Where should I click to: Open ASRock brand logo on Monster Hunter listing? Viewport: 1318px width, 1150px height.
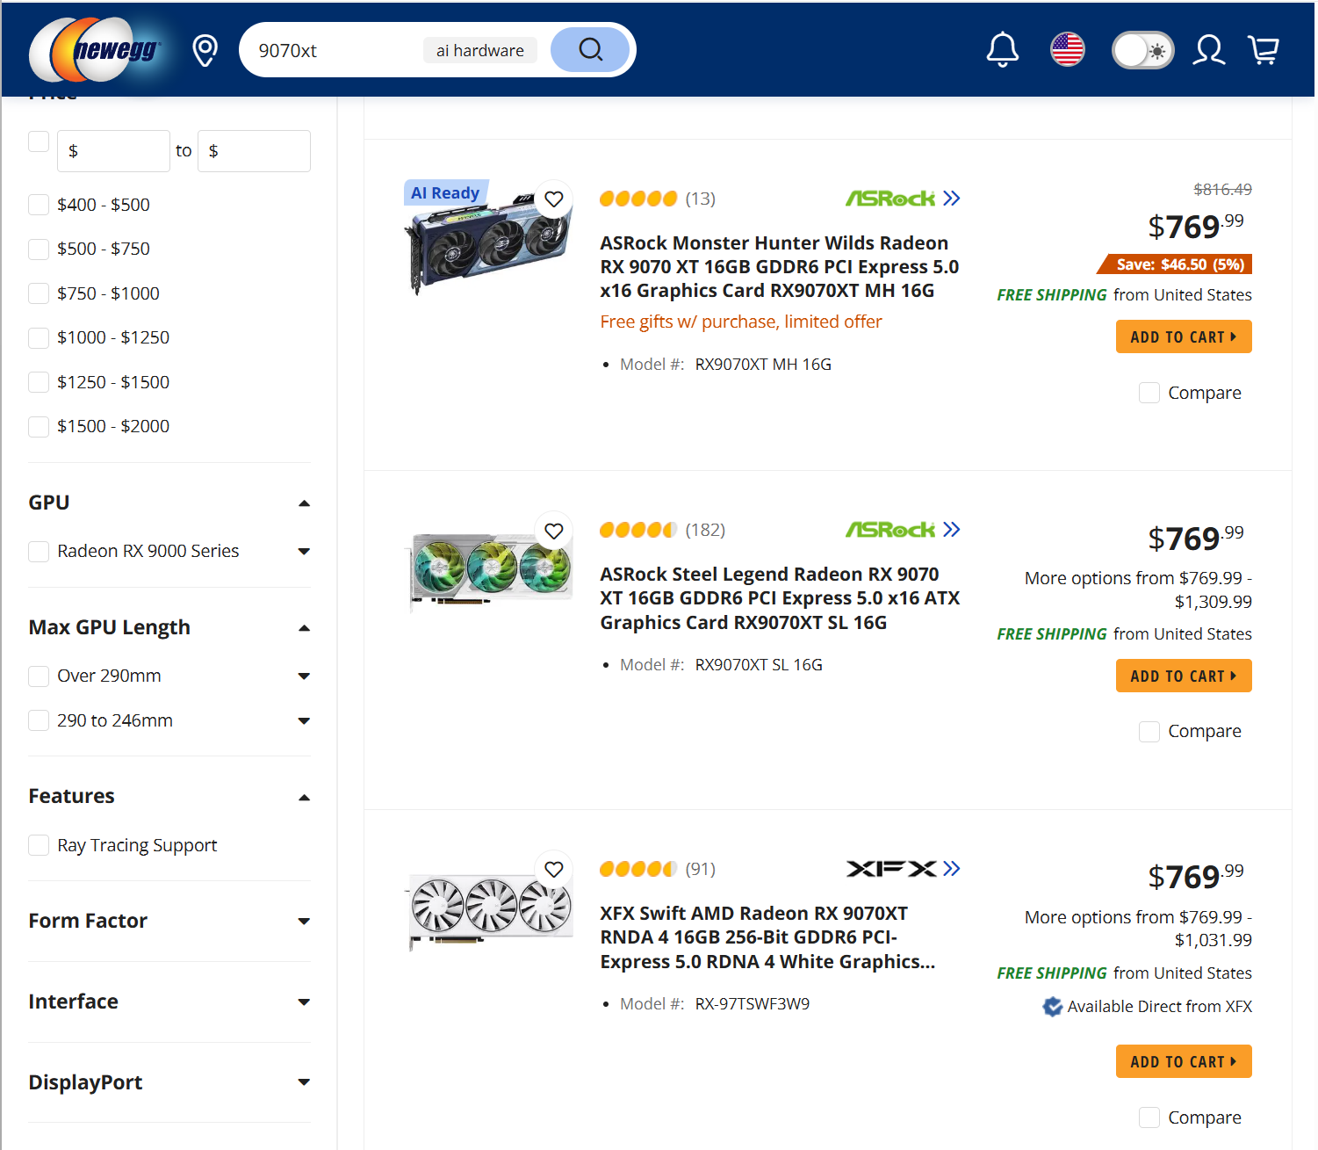click(890, 199)
